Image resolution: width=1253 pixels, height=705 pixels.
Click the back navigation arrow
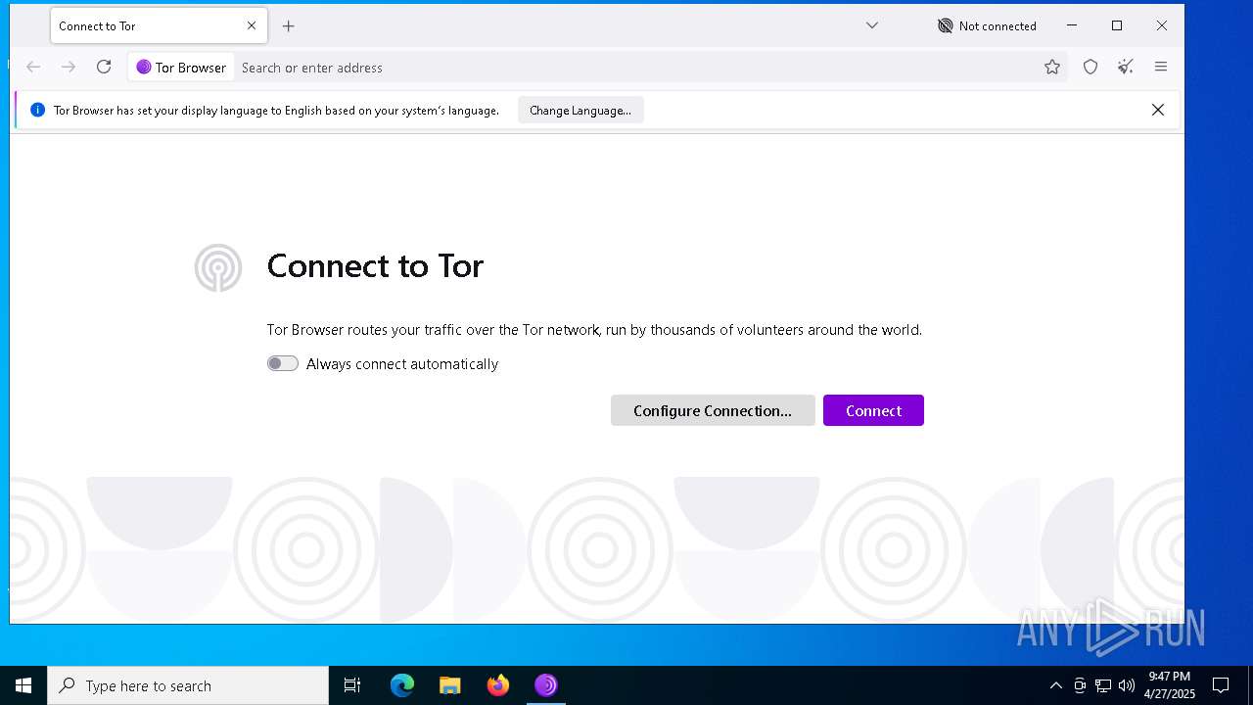coord(33,67)
